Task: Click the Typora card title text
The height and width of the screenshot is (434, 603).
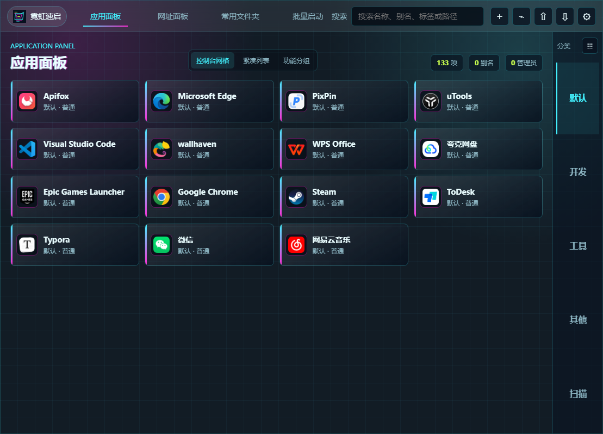Action: (57, 240)
